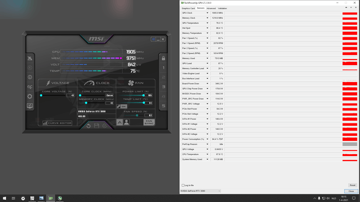Toggle Fan Sync in Afterburner
Image resolution: width=360 pixels, height=202 pixels.
coord(149,122)
